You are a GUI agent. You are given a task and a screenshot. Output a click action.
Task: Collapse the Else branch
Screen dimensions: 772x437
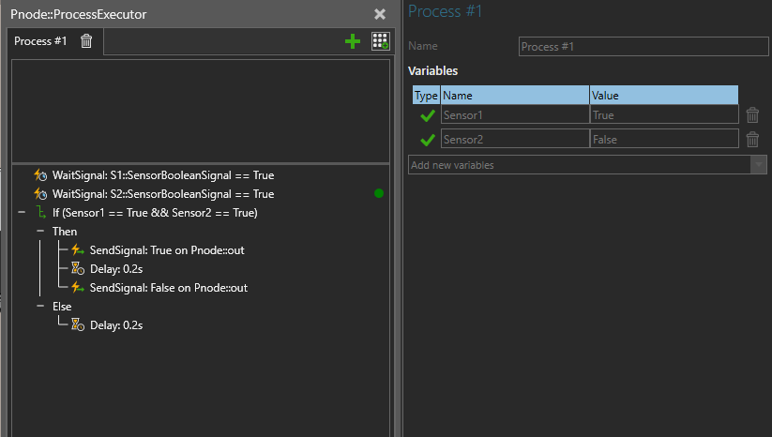click(x=40, y=306)
